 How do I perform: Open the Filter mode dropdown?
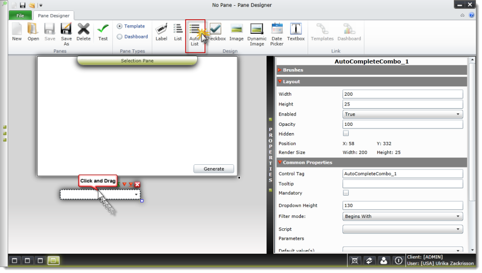click(x=402, y=216)
